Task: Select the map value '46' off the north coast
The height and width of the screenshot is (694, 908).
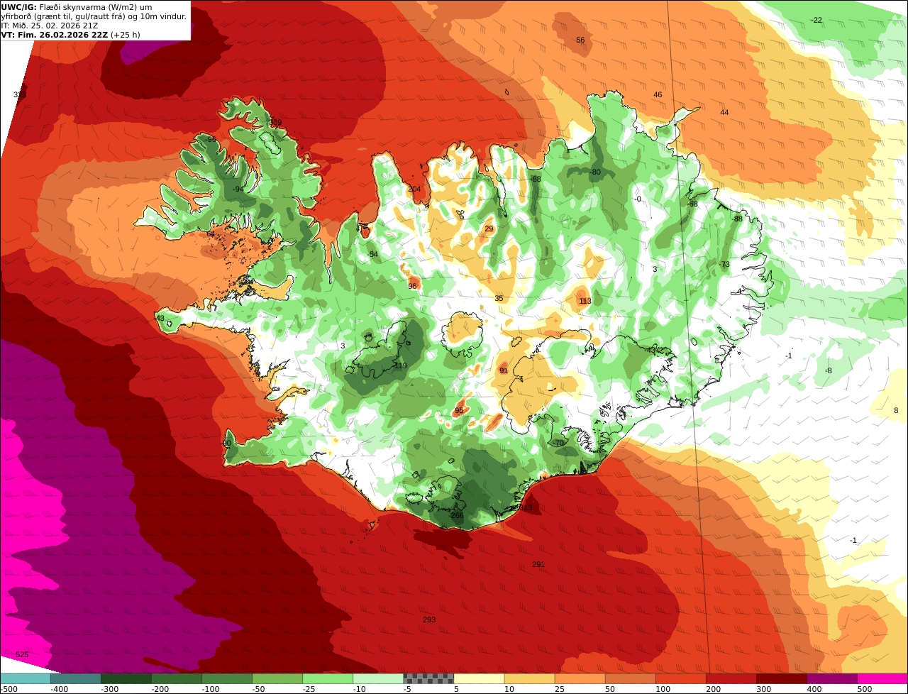Action: click(x=658, y=95)
